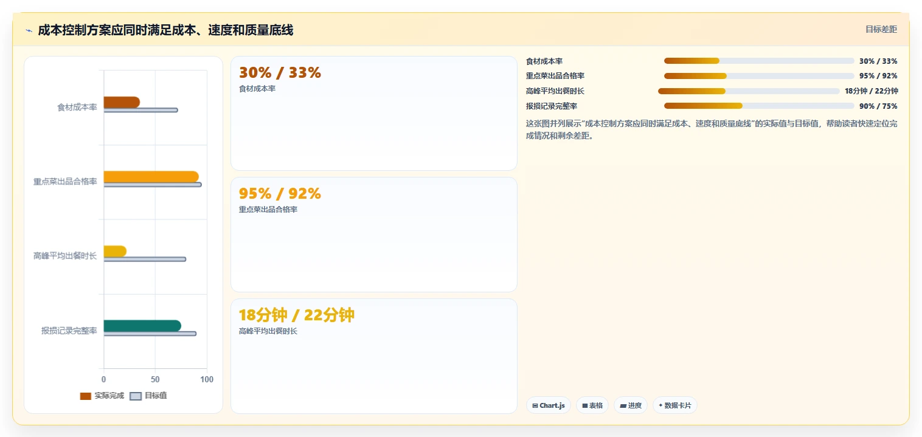Click the 目标差距 label in the header
Image resolution: width=922 pixels, height=437 pixels.
point(881,29)
